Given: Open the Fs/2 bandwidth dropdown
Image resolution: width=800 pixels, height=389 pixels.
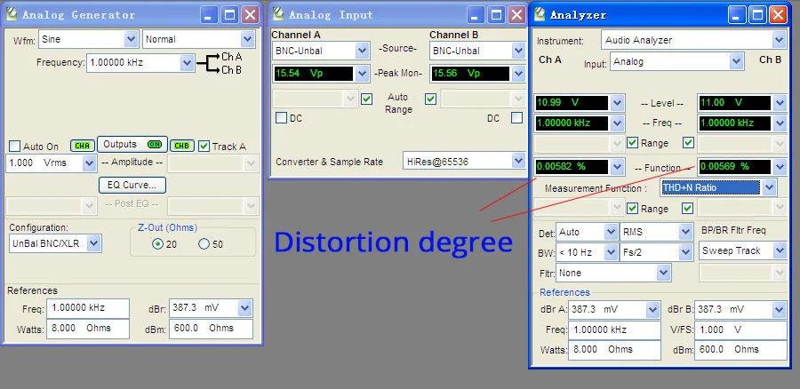Looking at the screenshot, I should [685, 252].
